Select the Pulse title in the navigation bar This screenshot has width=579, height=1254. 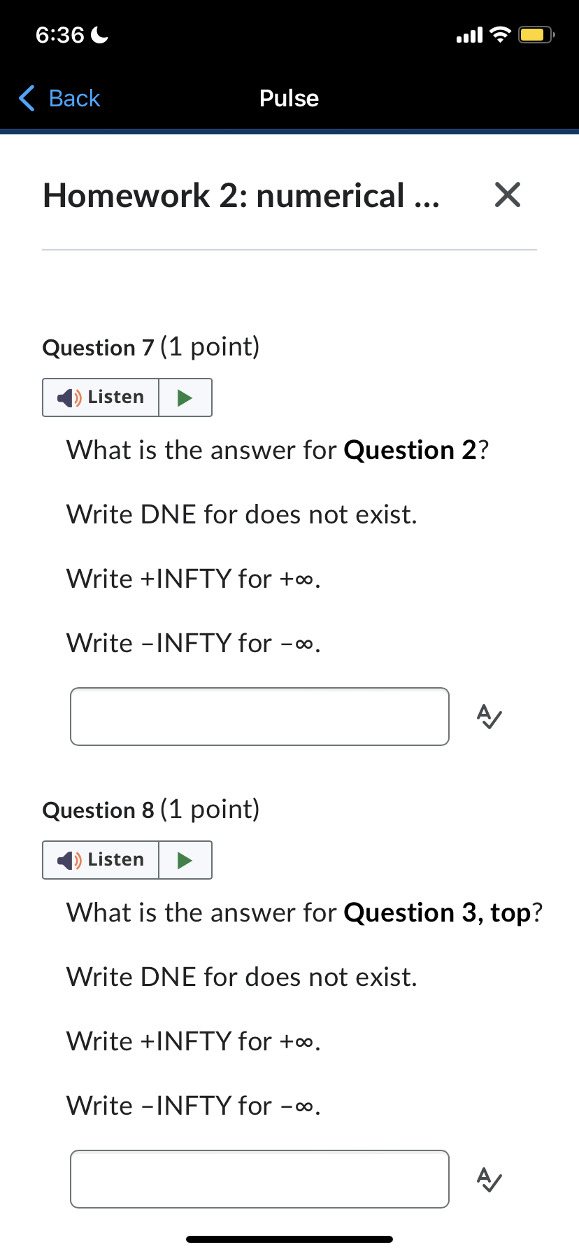point(289,98)
